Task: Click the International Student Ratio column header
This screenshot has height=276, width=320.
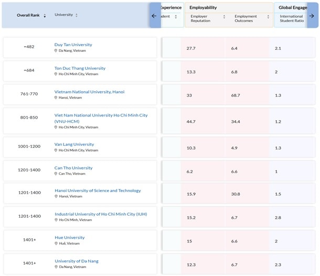Action: coord(291,19)
